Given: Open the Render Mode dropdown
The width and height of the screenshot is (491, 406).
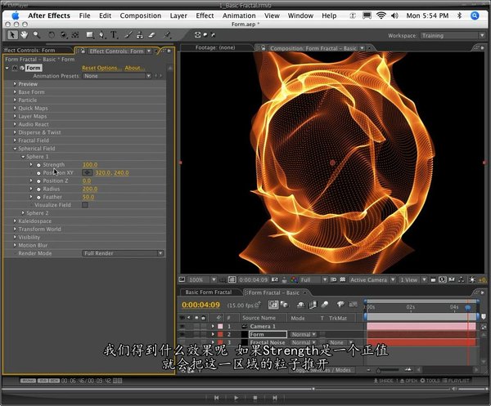Looking at the screenshot, I should [x=124, y=253].
